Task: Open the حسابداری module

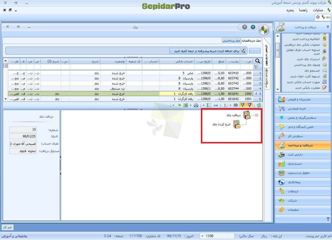Action: (x=303, y=164)
